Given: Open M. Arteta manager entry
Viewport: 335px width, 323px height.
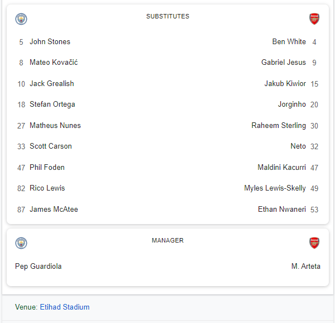Looking at the screenshot, I should [306, 267].
